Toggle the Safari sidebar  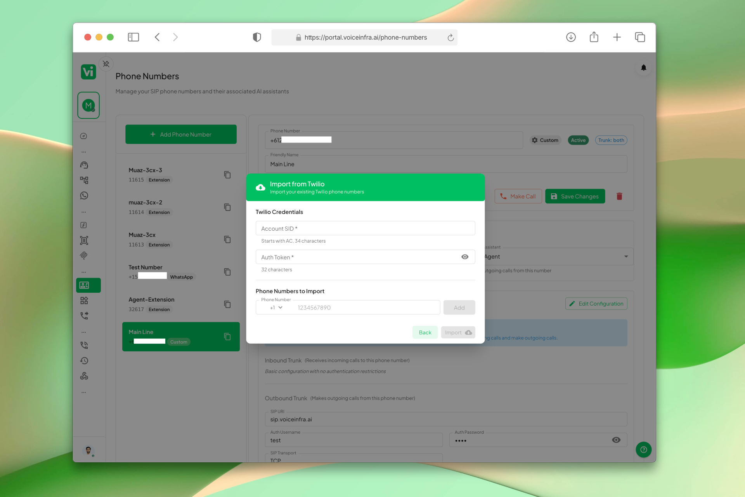point(133,37)
